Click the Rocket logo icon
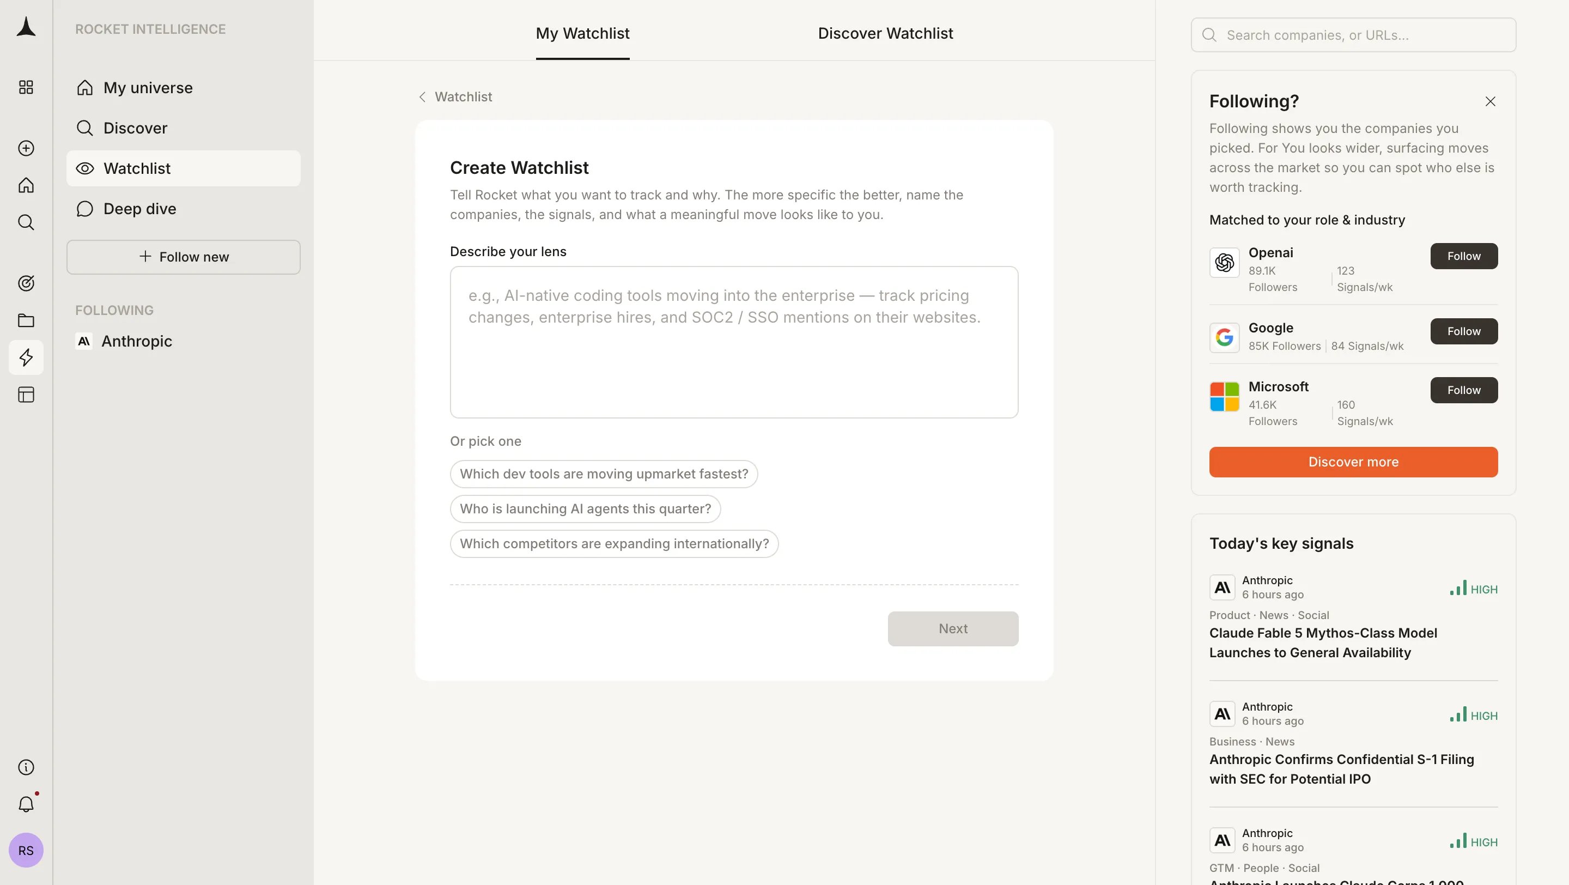1569x885 pixels. pyautogui.click(x=26, y=27)
